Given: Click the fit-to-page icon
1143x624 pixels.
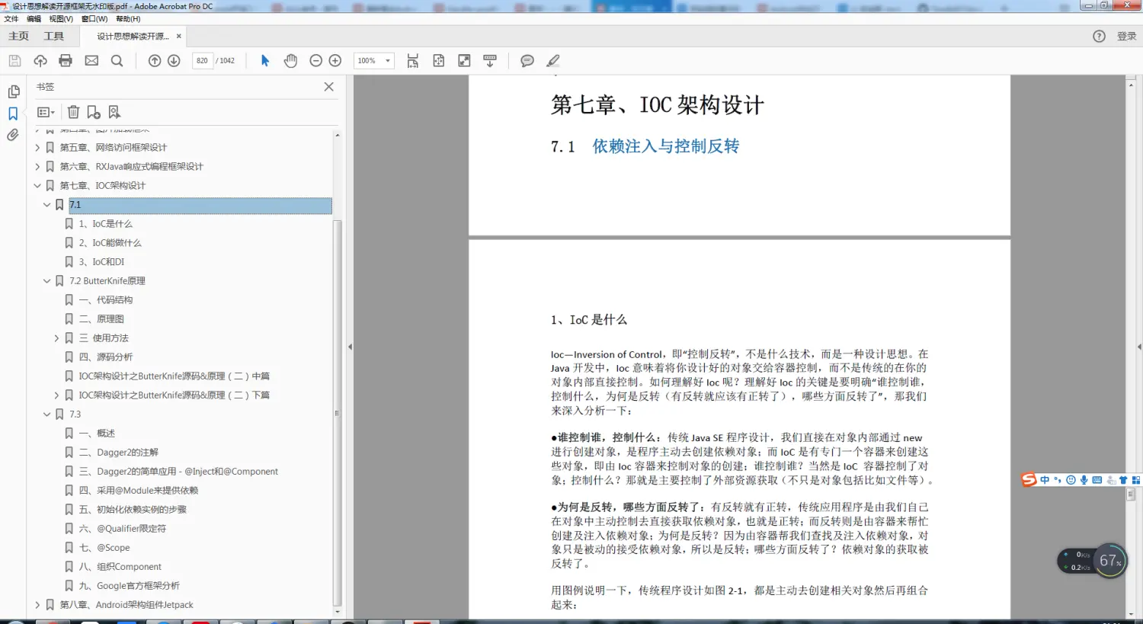Looking at the screenshot, I should pyautogui.click(x=439, y=61).
